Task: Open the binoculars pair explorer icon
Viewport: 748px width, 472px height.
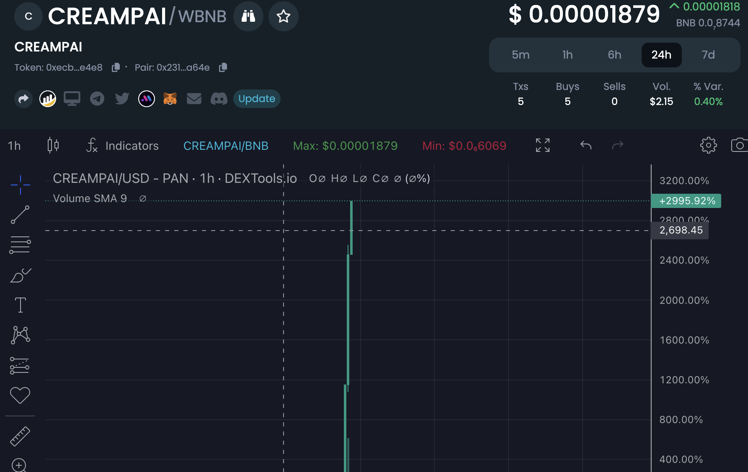Action: (248, 16)
